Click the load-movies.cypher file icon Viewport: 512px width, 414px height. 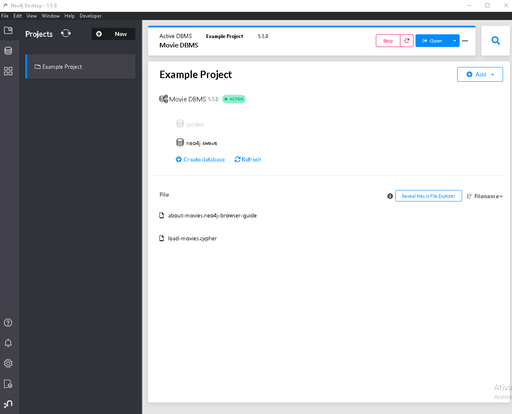162,238
